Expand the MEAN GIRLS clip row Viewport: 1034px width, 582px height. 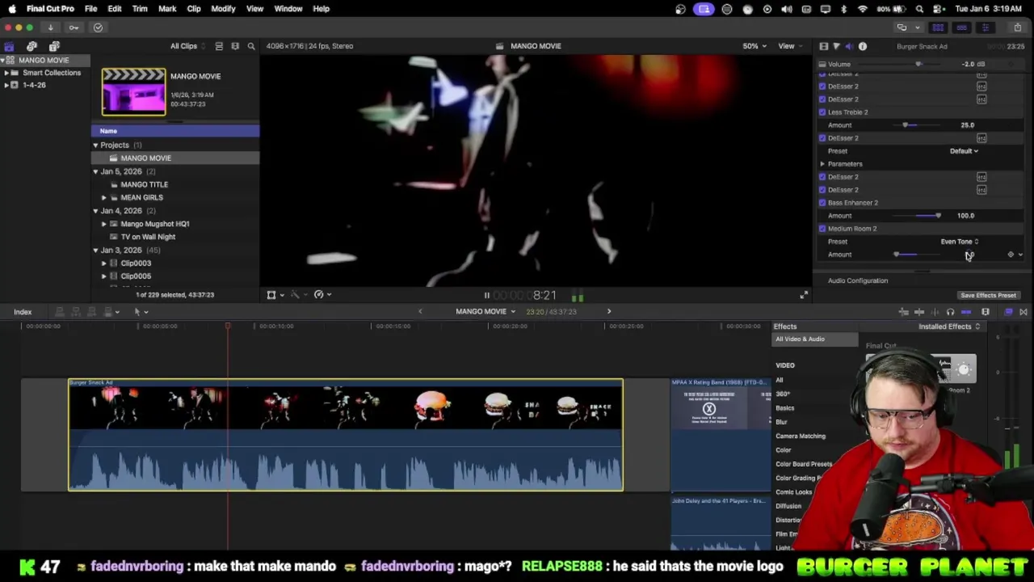point(103,198)
